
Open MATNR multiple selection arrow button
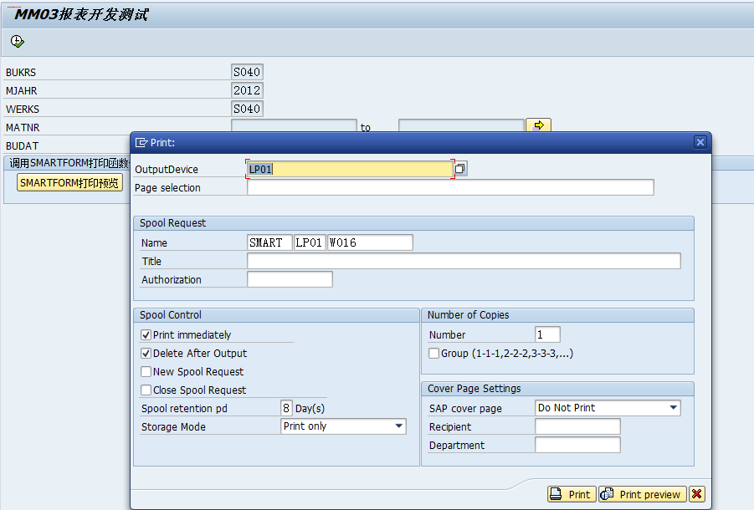539,125
